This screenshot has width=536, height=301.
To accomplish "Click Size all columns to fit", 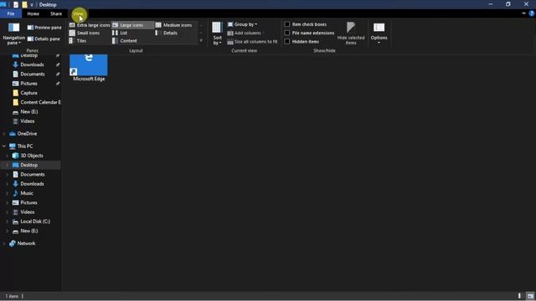I will [253, 42].
